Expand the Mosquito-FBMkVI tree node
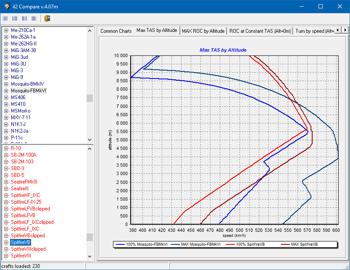The height and width of the screenshot is (270, 350). 6,91
